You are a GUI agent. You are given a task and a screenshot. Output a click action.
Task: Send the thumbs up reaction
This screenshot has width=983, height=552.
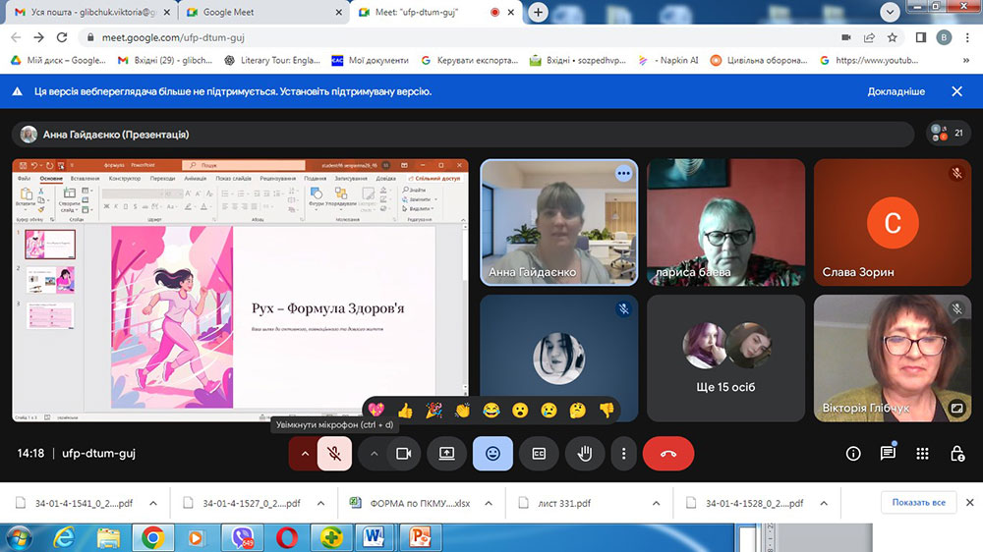point(405,411)
